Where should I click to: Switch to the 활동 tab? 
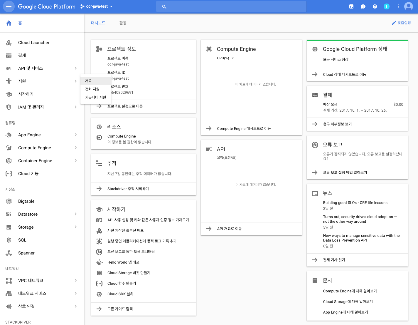pyautogui.click(x=123, y=23)
